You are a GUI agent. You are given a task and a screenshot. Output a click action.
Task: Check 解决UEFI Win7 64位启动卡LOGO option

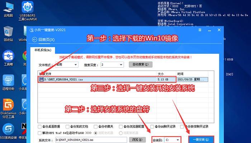tap(39, 133)
